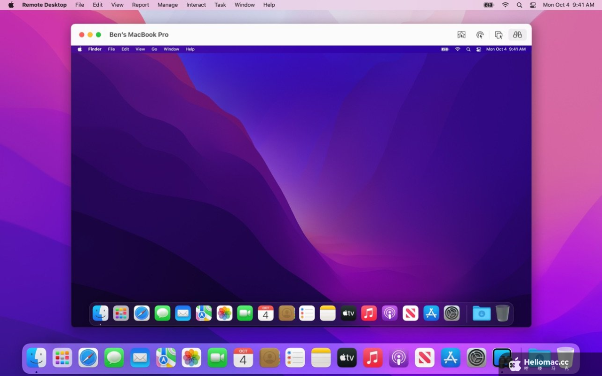Screen dimensions: 602x376
Task: Open the host File menu in Remote Desktop
Action: click(80, 5)
